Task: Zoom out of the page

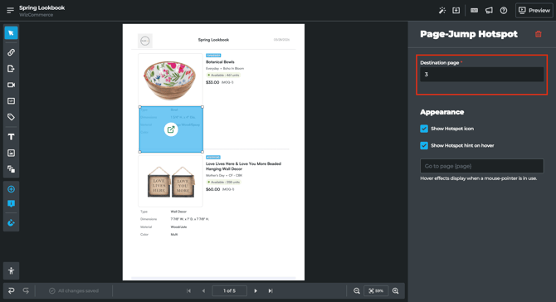Action: coord(357,291)
